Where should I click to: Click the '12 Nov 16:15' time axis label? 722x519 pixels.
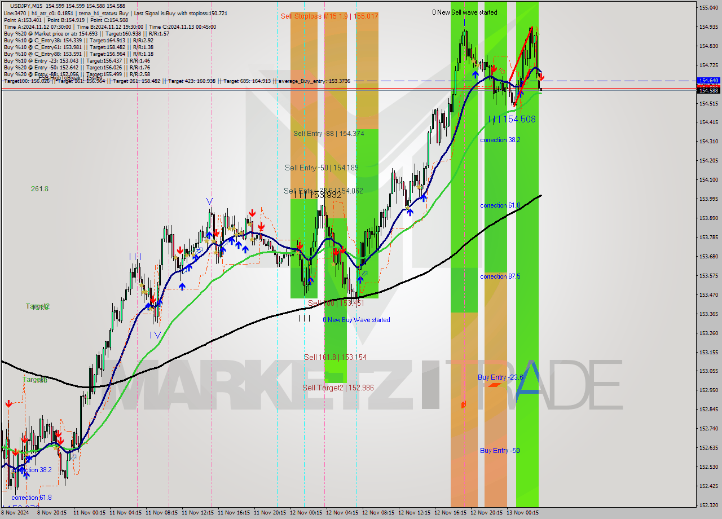[x=451, y=513]
